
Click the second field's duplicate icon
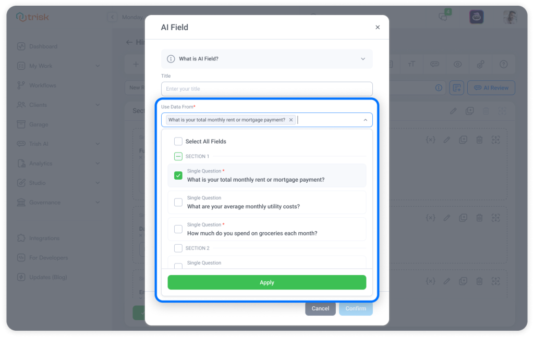[x=463, y=218]
